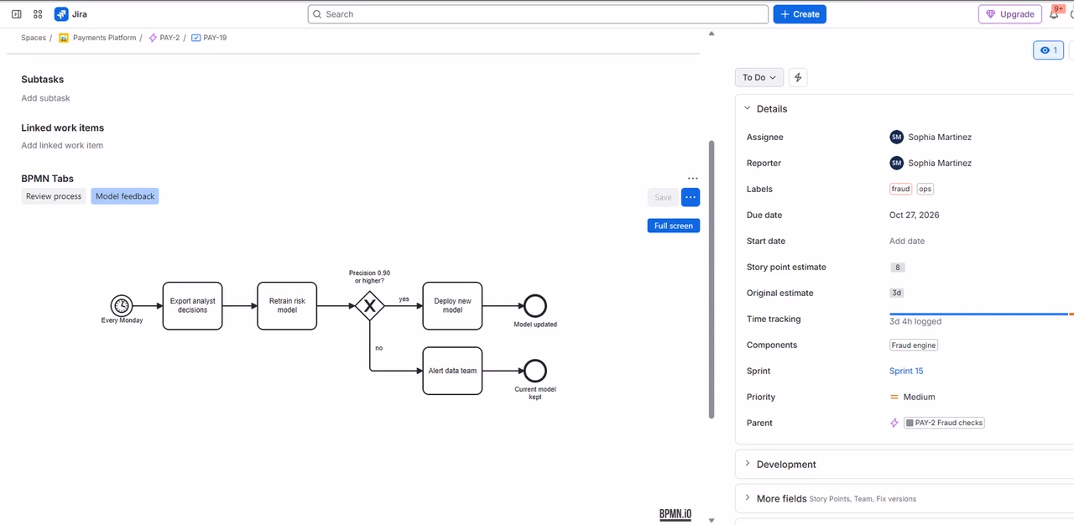Image resolution: width=1074 pixels, height=525 pixels.
Task: Select the Precision gateway diamond
Action: tap(369, 306)
